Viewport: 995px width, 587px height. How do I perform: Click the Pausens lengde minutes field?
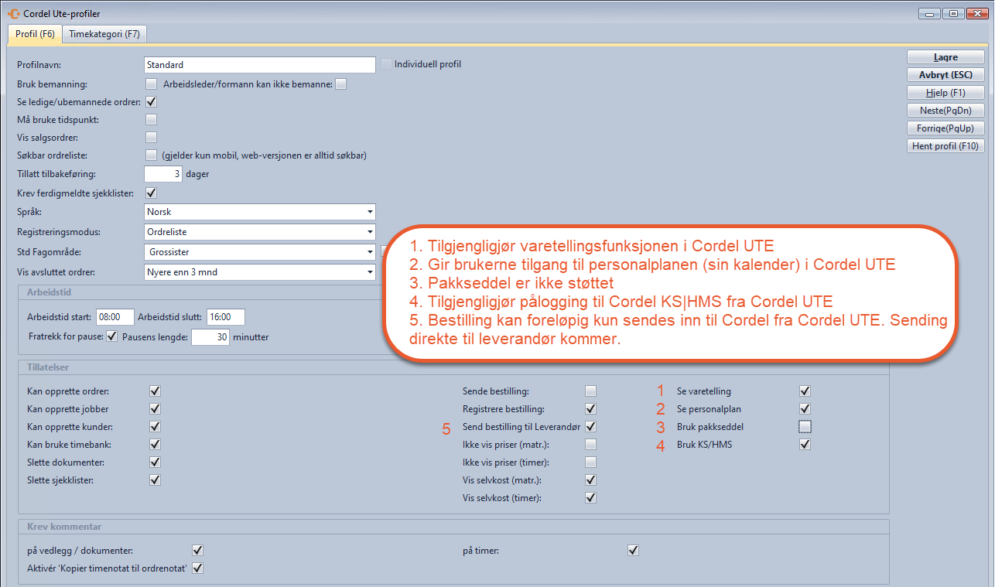point(210,337)
